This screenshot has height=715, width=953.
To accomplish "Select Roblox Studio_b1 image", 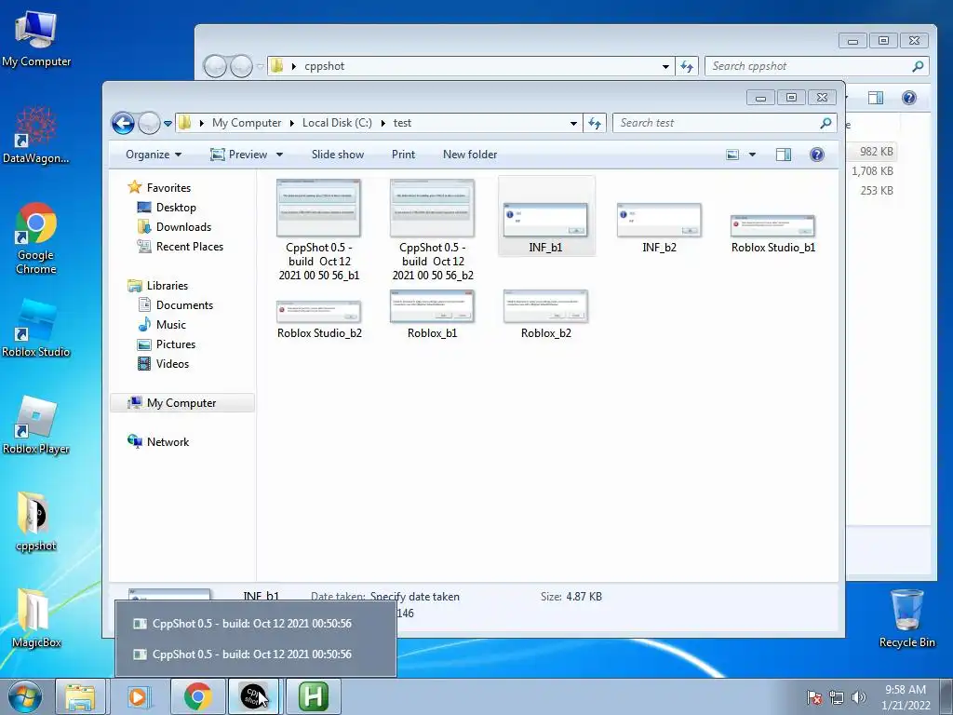I will click(x=773, y=234).
